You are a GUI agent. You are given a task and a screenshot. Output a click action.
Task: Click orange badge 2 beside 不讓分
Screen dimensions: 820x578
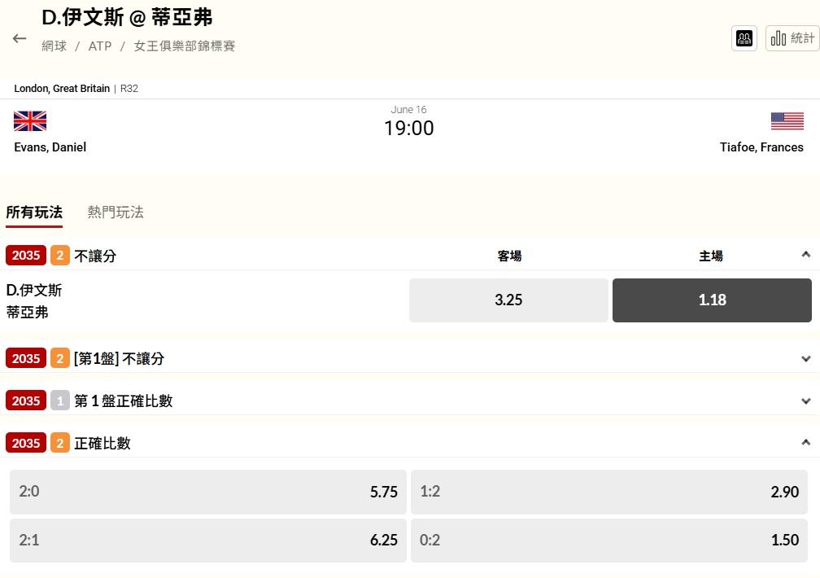60,256
